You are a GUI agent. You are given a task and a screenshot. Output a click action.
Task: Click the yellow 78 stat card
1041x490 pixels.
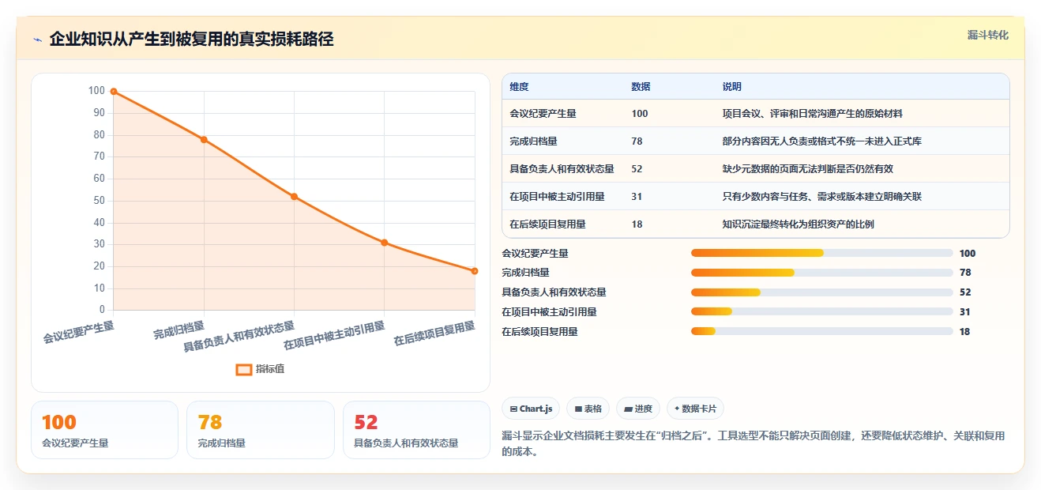click(261, 430)
